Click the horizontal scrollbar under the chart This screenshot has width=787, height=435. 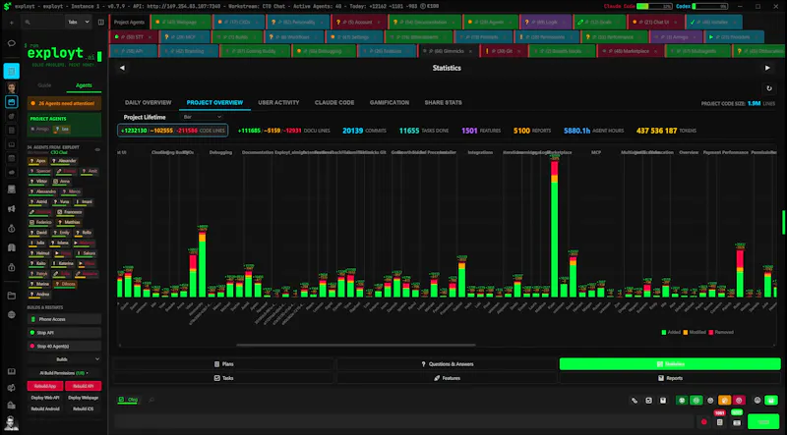356,345
